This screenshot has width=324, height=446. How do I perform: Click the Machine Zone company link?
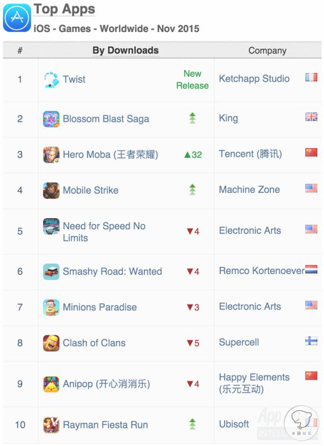(250, 189)
